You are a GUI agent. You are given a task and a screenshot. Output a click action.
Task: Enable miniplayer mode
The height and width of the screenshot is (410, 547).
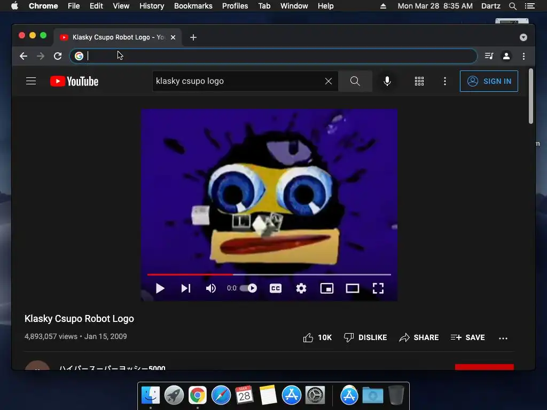(x=327, y=288)
